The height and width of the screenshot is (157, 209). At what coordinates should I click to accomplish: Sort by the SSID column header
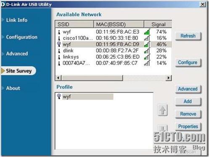point(74,24)
